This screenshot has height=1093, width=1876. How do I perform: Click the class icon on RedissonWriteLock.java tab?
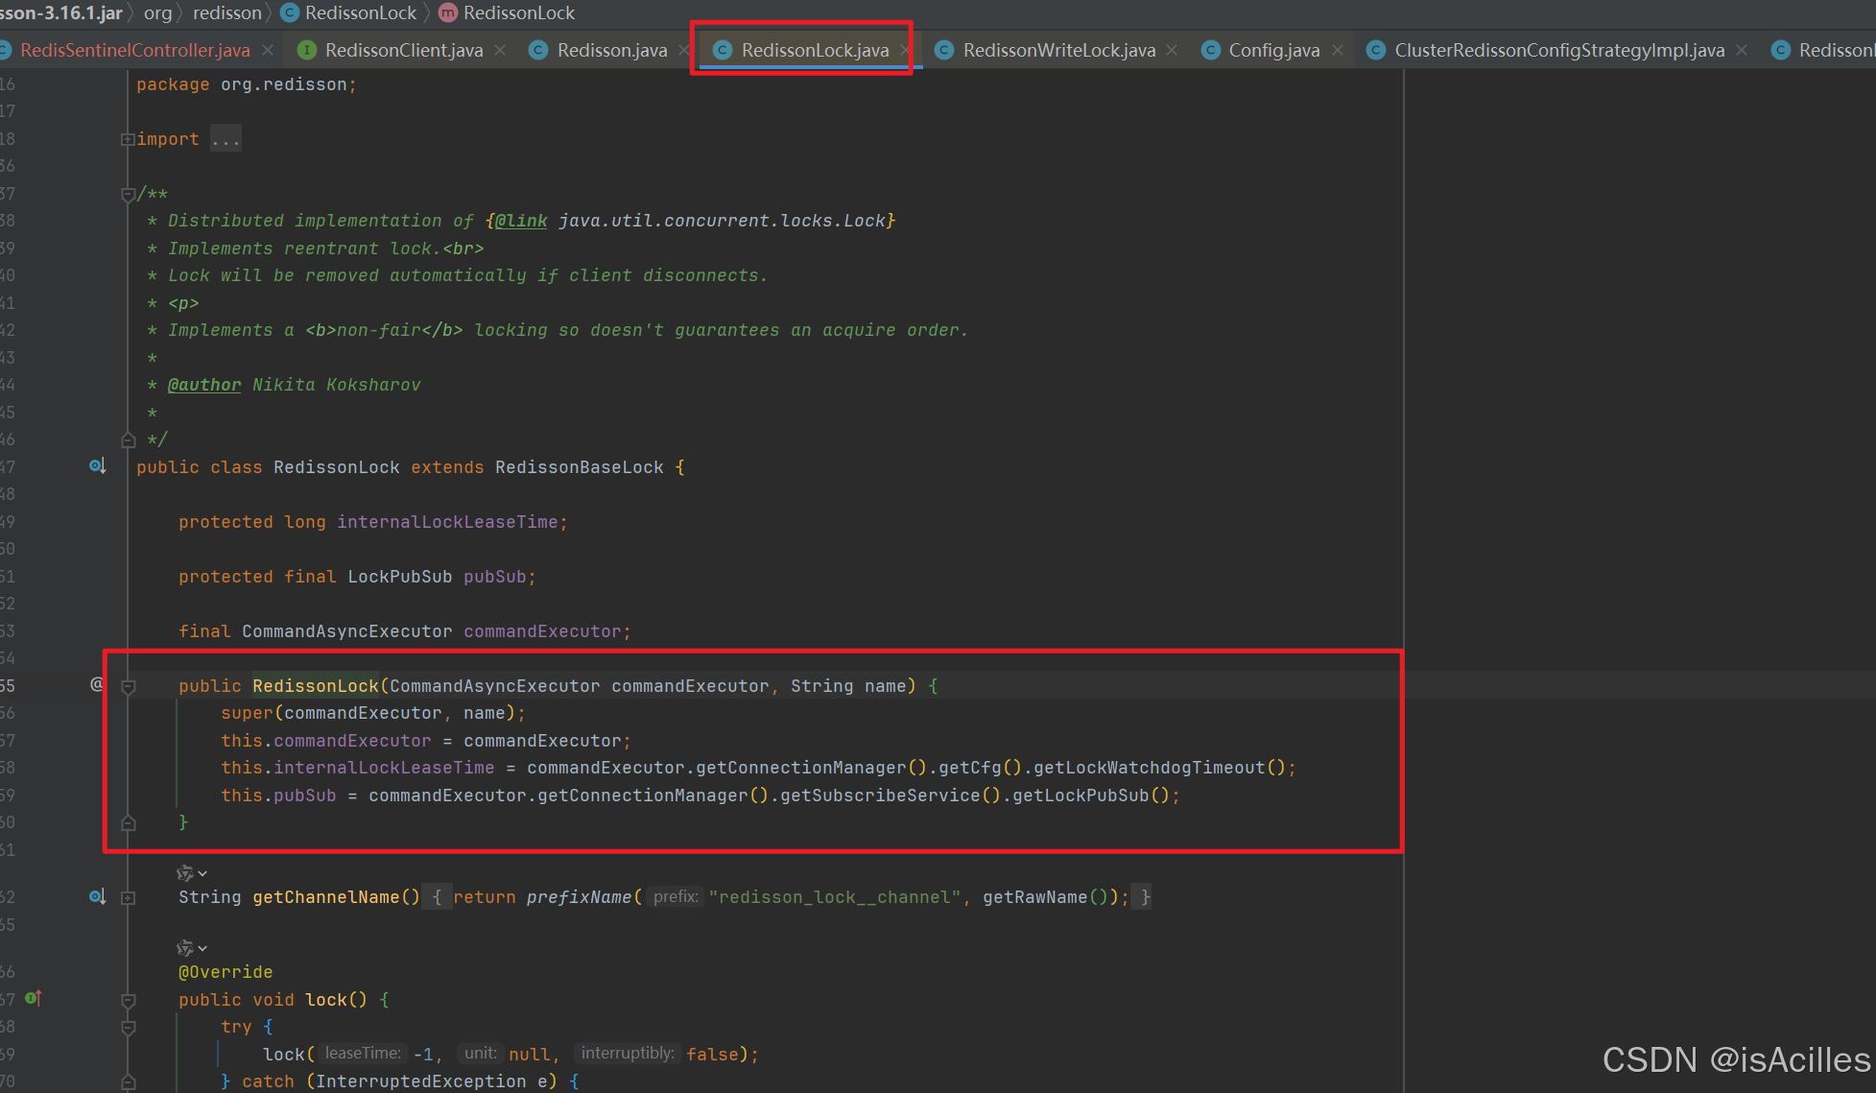(943, 49)
